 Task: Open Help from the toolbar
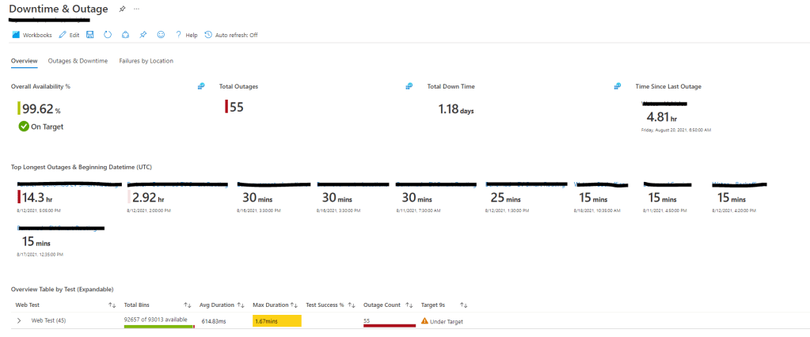(187, 35)
